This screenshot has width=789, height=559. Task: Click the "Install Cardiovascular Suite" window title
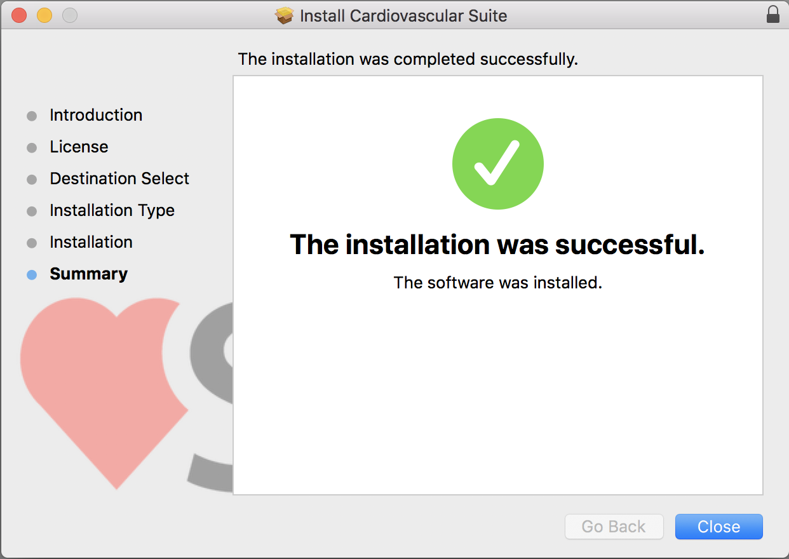[403, 15]
